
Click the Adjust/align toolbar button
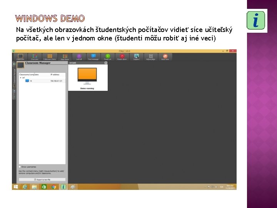click(x=151, y=57)
